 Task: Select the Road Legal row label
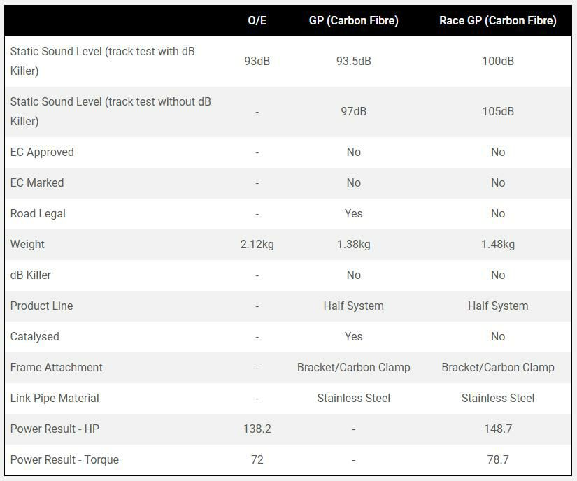coord(38,213)
